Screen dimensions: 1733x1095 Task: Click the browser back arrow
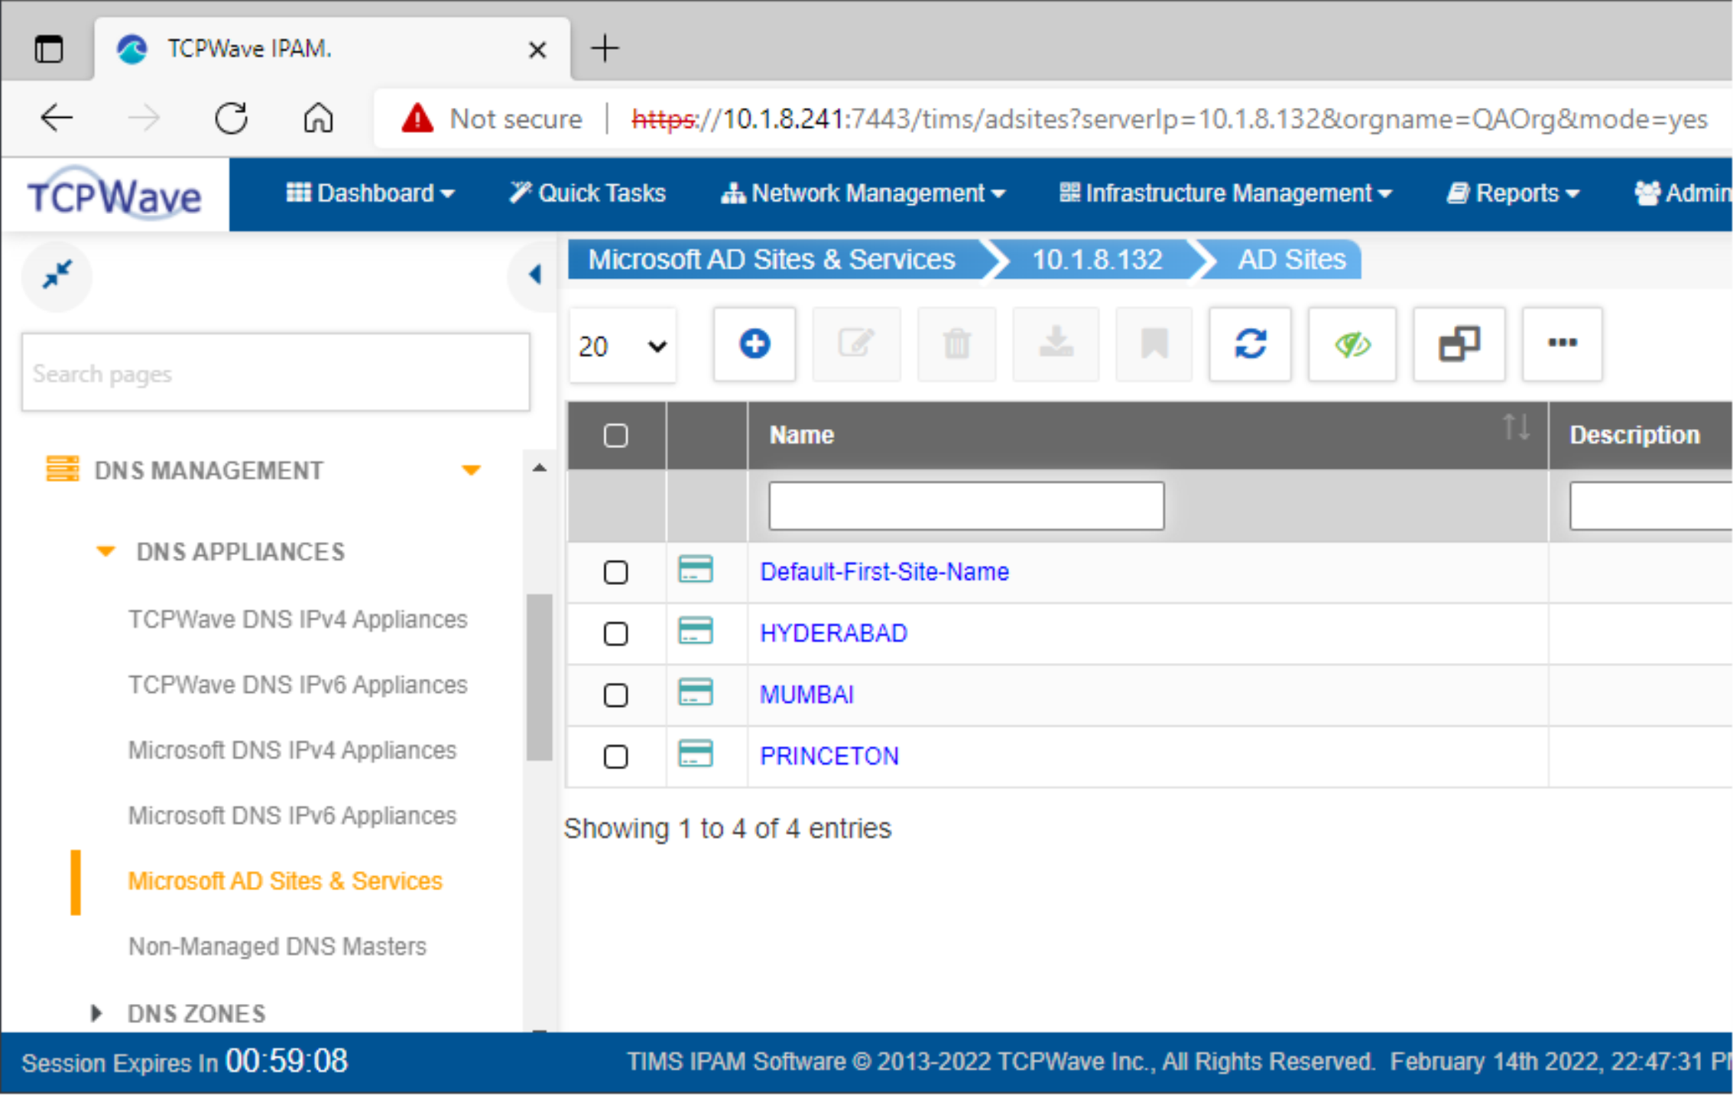pos(57,119)
